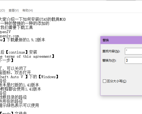Image resolution: width=142 pixels, height=114 pixels.
Task: Tick the 区分大小写(C) checkbox
Action: 105,81
